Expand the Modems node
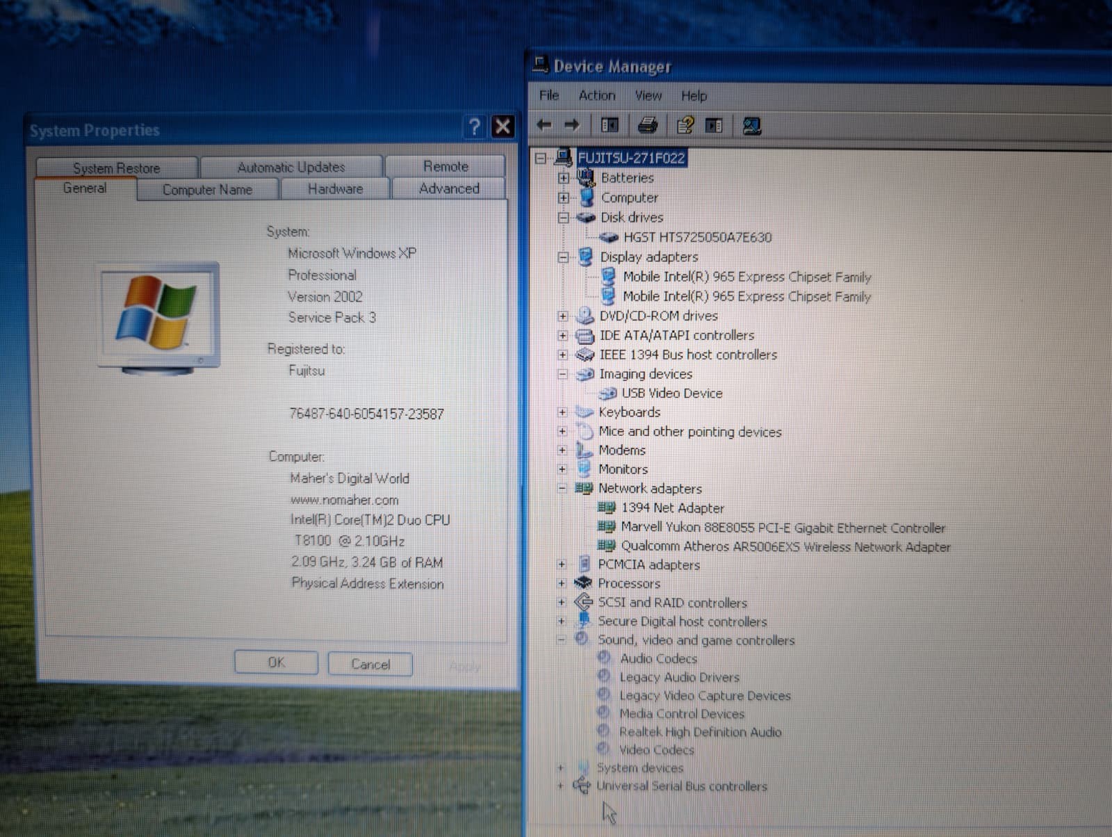Viewport: 1112px width, 837px height. pyautogui.click(x=562, y=450)
